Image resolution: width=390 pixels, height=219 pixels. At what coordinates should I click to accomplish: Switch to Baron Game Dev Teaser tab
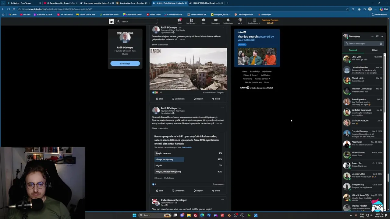pos(60,3)
